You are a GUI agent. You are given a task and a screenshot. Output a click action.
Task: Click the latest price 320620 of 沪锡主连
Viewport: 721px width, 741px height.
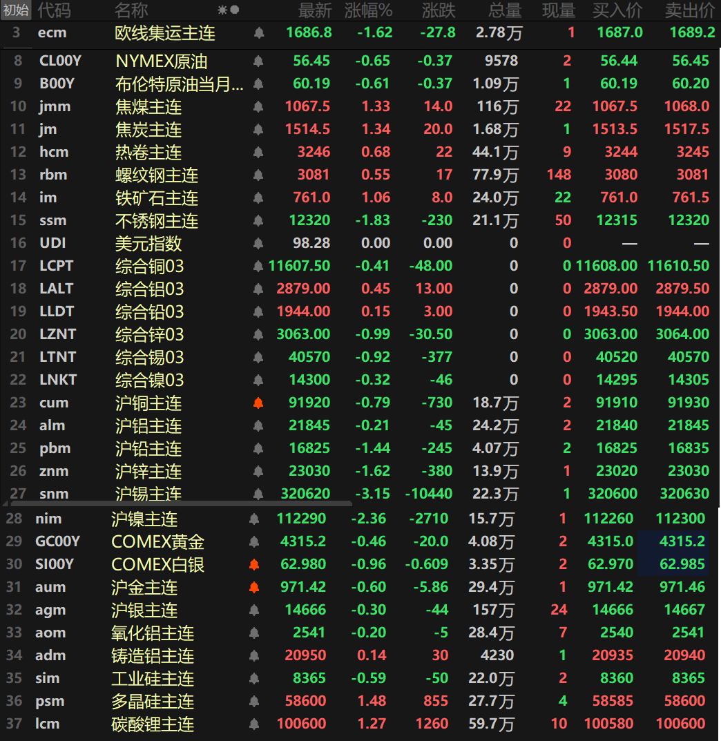tap(305, 493)
